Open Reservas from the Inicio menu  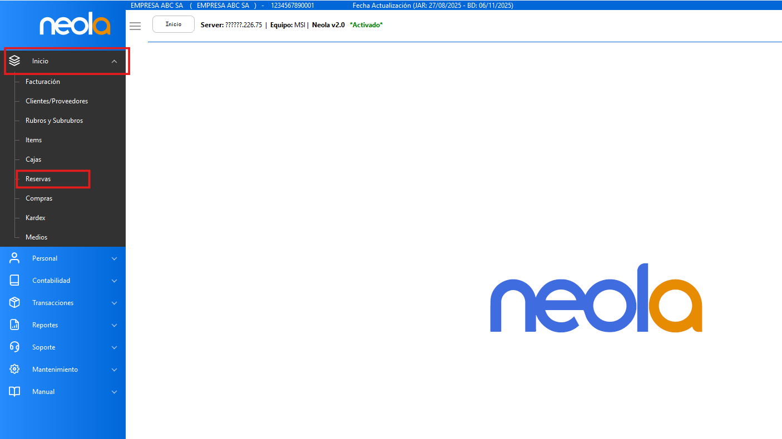click(38, 179)
